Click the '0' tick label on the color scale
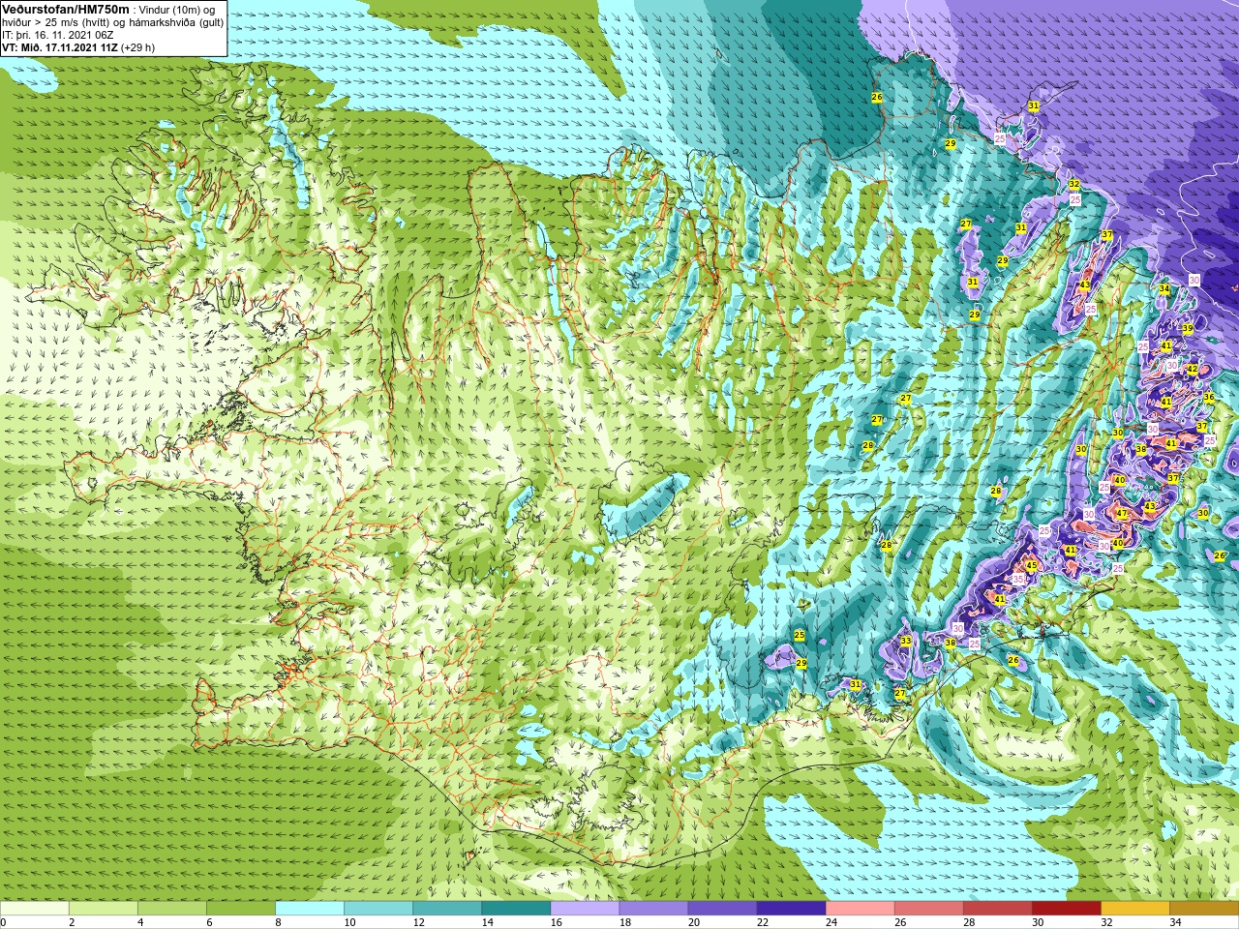 tap(3, 922)
